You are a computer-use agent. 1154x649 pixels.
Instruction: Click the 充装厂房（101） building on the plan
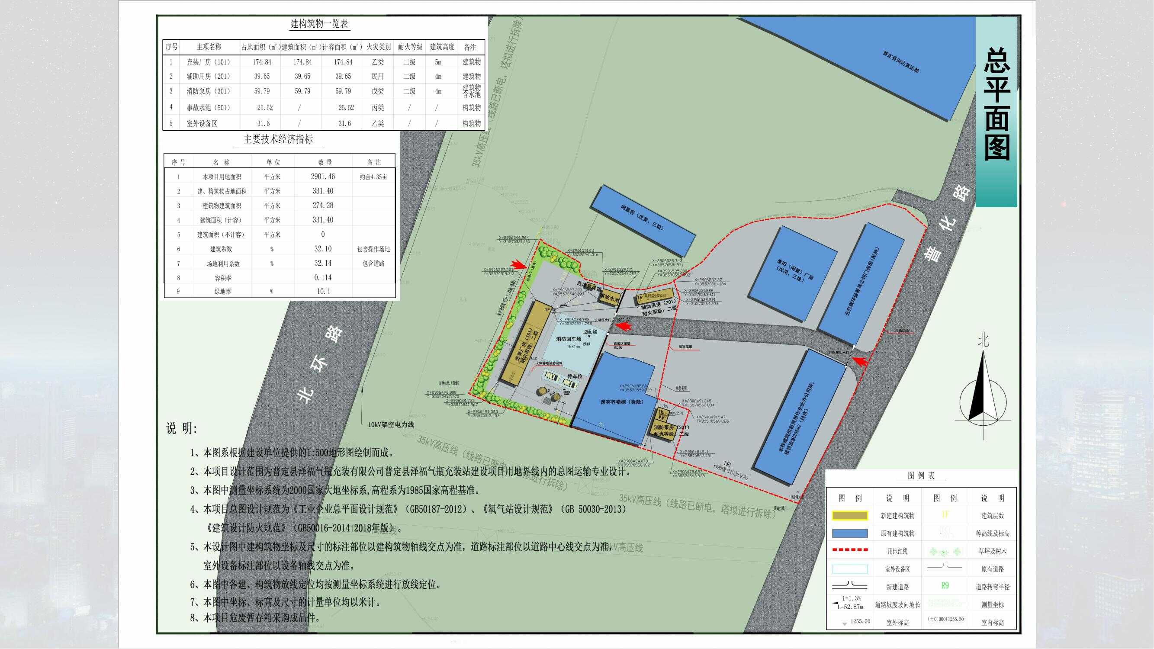coord(526,344)
